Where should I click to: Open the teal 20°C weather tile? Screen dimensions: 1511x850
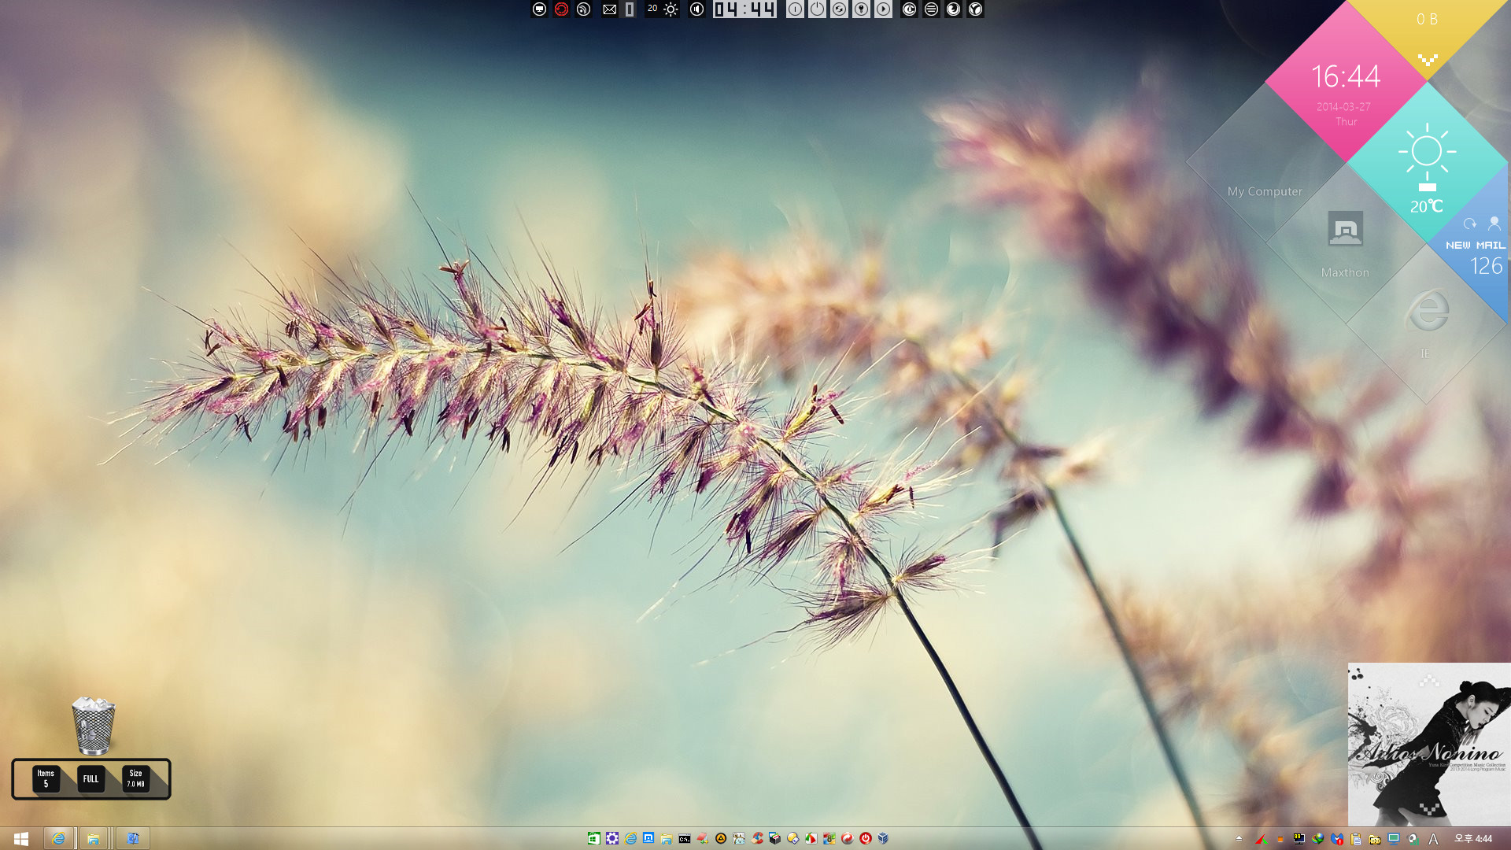coord(1426,161)
